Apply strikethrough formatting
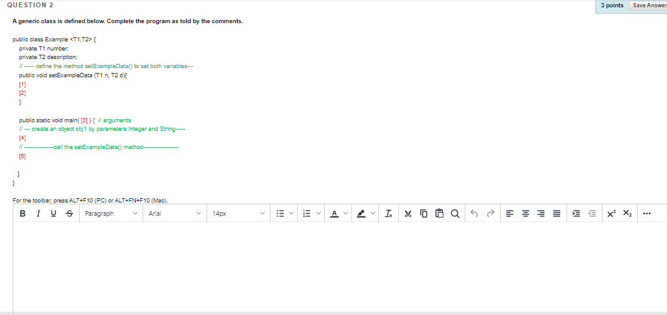This screenshot has height=315, width=667. [x=70, y=213]
